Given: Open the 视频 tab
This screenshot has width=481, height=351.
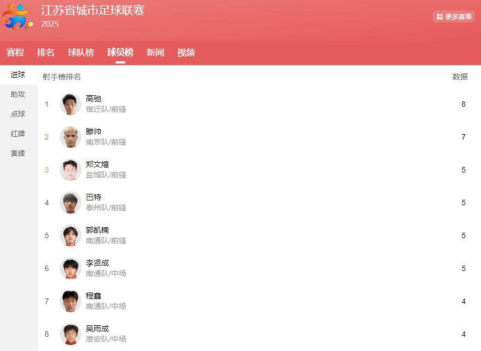Looking at the screenshot, I should [186, 53].
